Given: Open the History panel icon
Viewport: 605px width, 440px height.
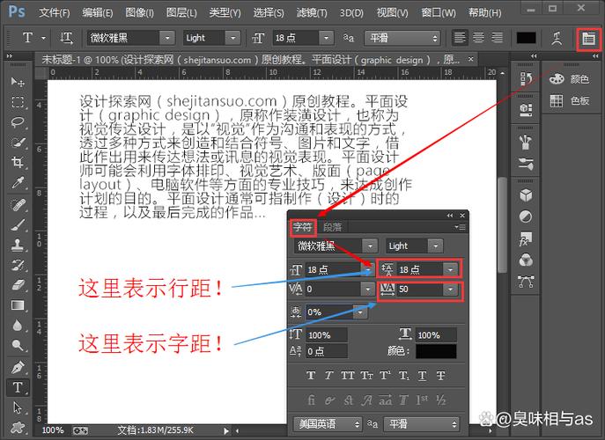Looking at the screenshot, I should click(x=526, y=78).
